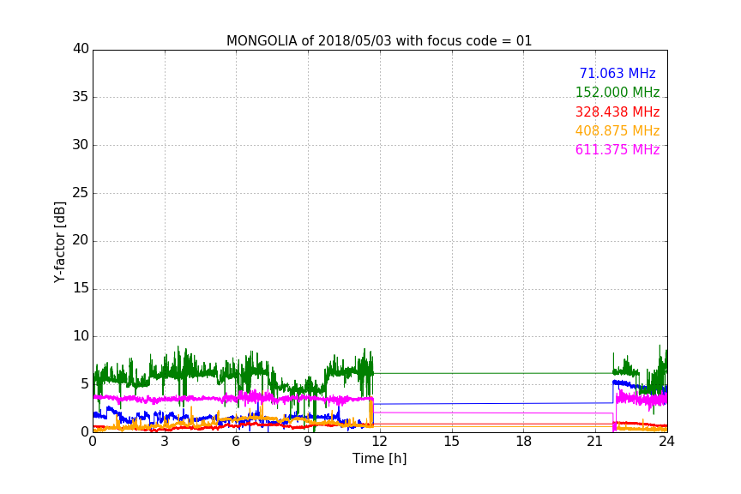Click the x-axis tick label "12"
Image resolution: width=741 pixels, height=494 pixels.
pyautogui.click(x=379, y=442)
